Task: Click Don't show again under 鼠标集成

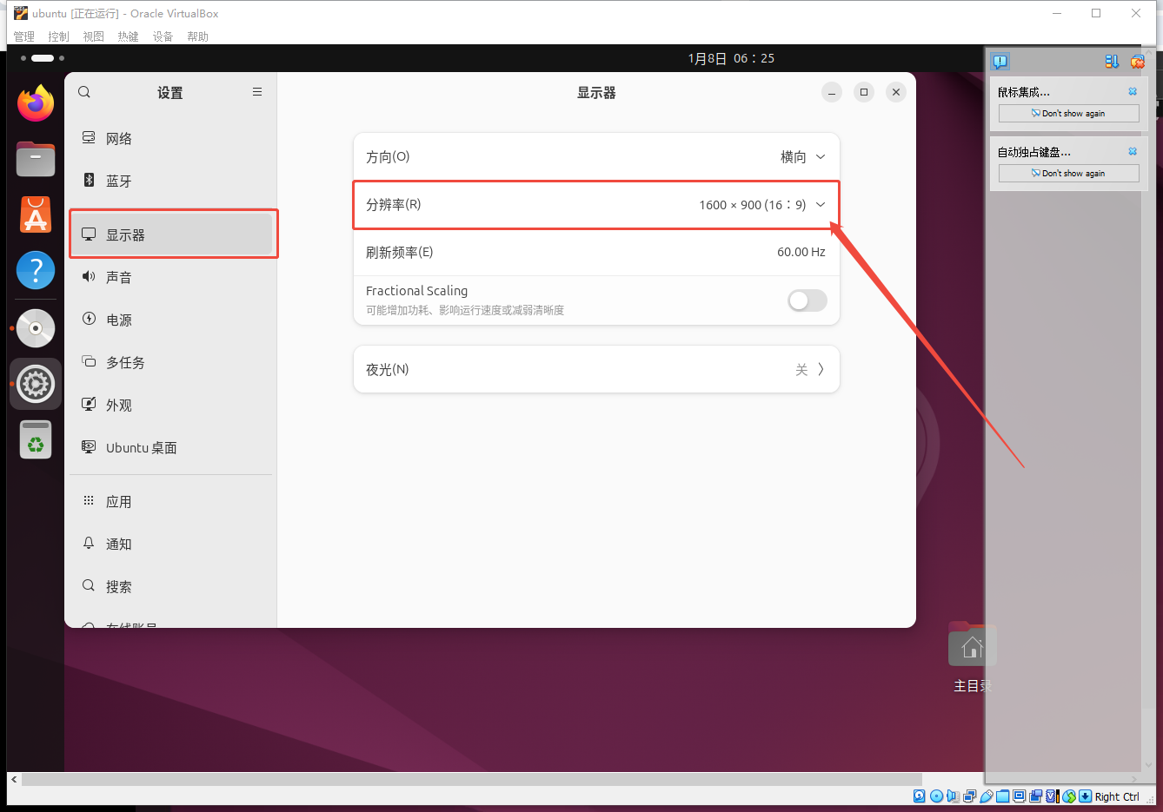Action: click(x=1068, y=114)
